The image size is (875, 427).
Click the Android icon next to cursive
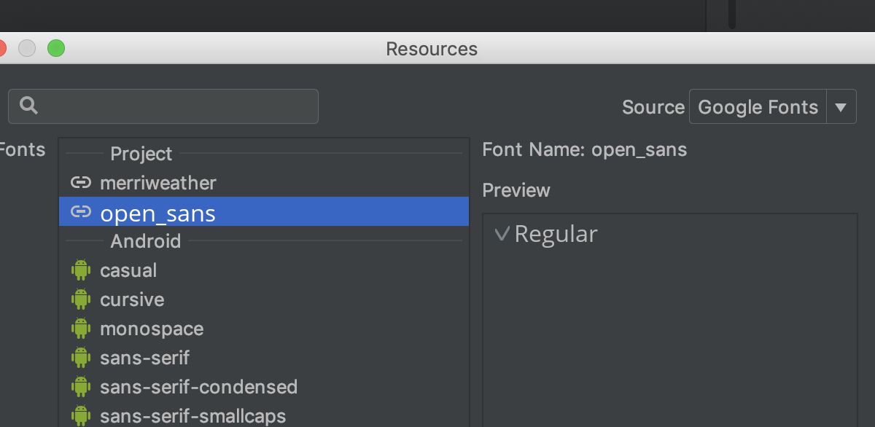81,299
